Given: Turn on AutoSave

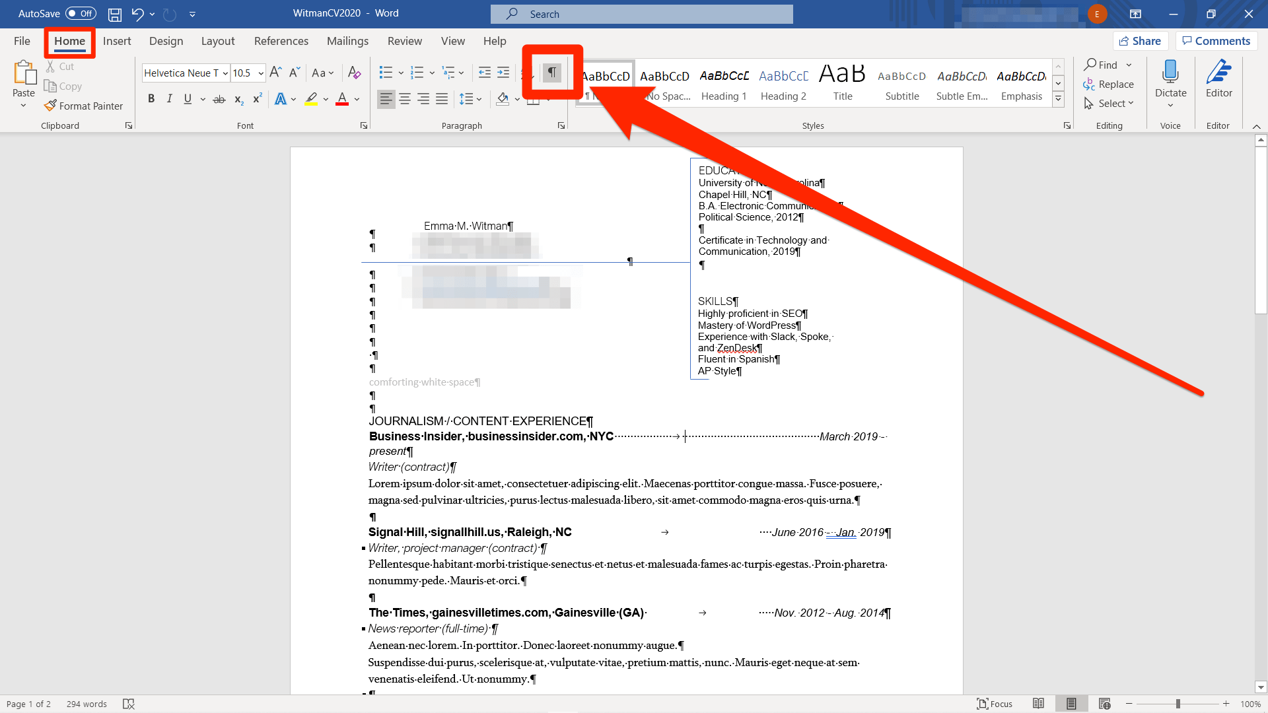Looking at the screenshot, I should point(81,13).
